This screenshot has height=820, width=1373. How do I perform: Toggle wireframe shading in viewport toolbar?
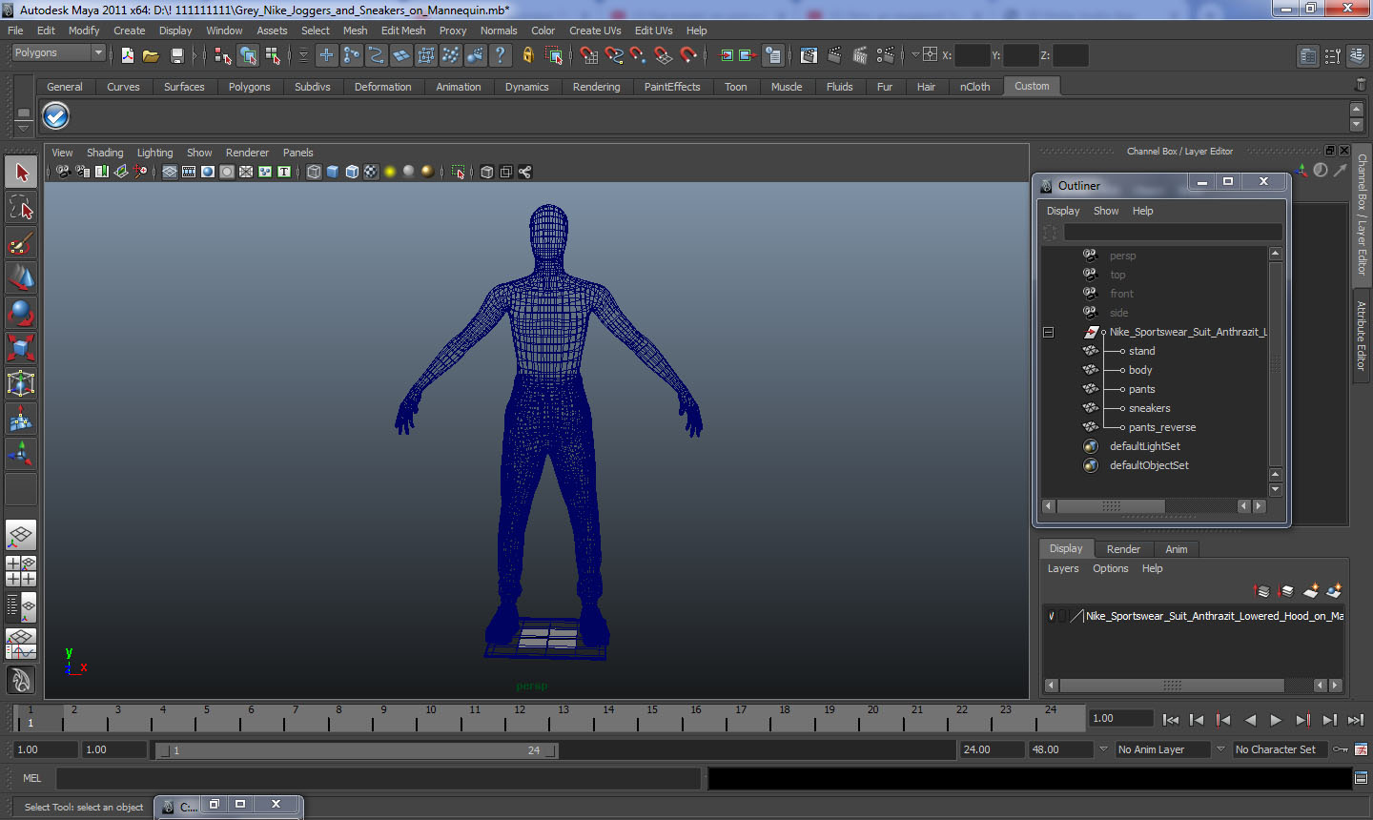(314, 172)
